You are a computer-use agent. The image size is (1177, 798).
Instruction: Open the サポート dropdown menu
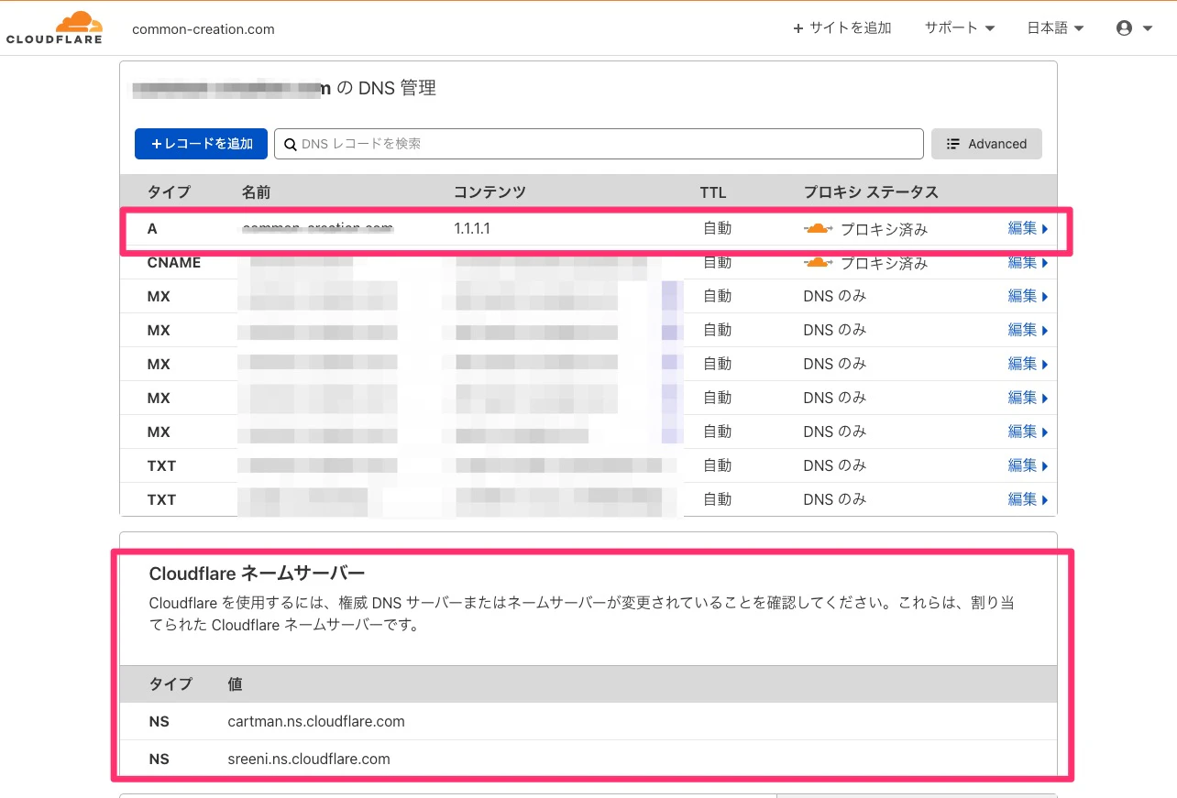click(x=960, y=28)
